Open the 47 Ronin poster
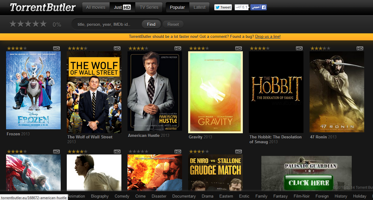 click(337, 92)
